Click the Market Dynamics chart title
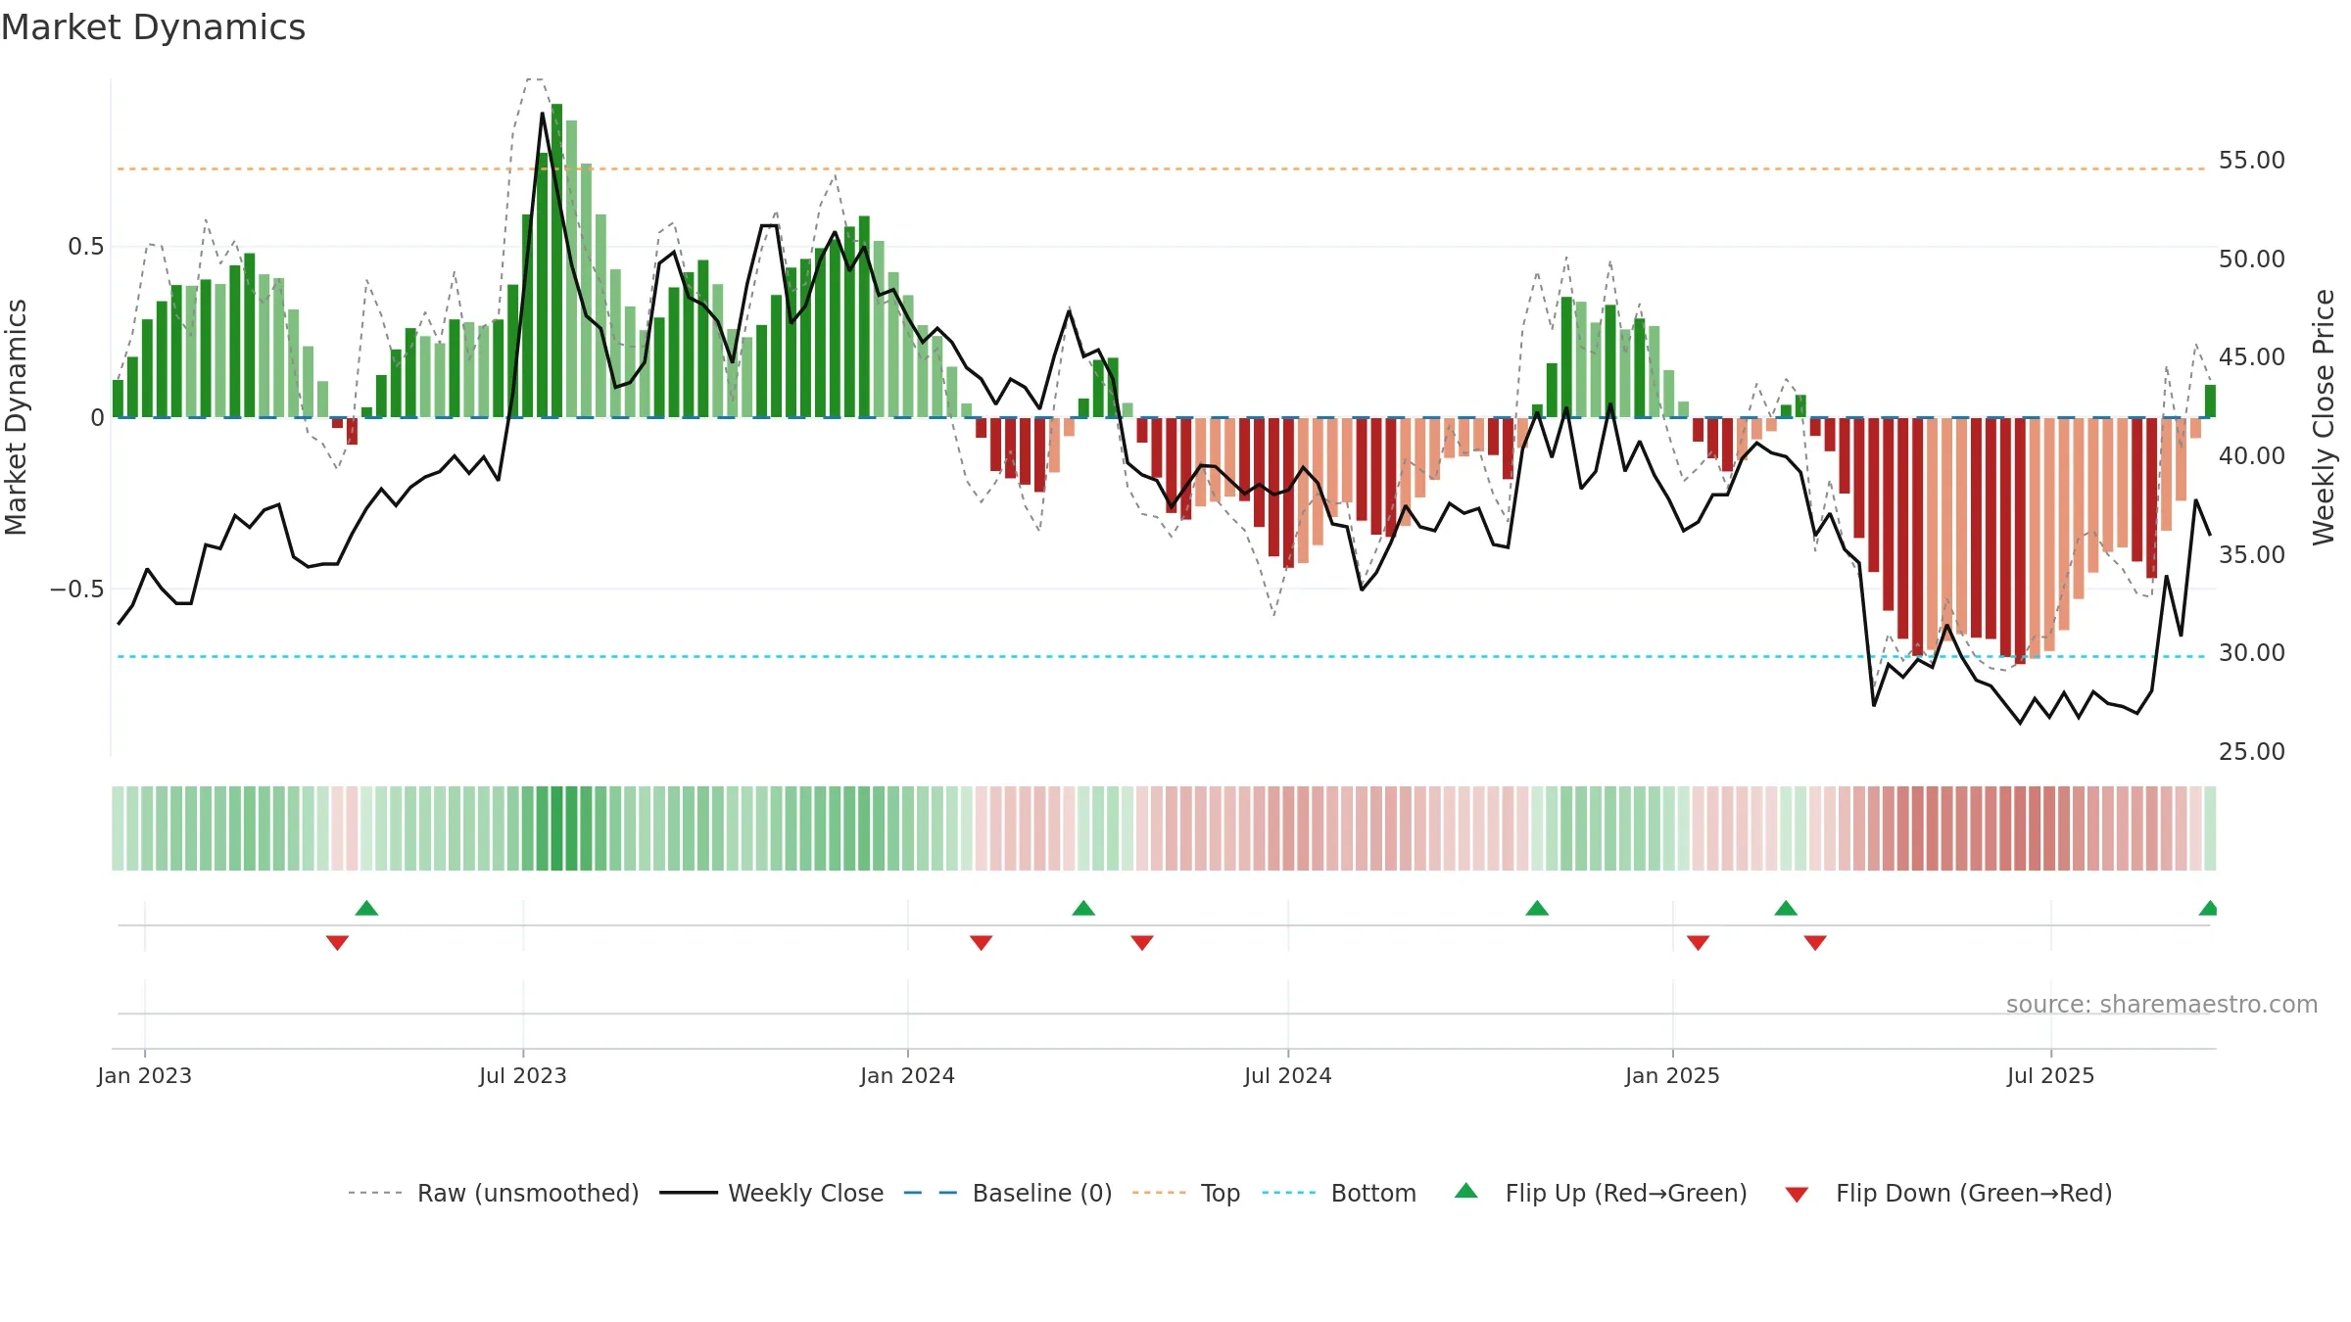Viewport: 2351px width, 1322px height. [153, 27]
